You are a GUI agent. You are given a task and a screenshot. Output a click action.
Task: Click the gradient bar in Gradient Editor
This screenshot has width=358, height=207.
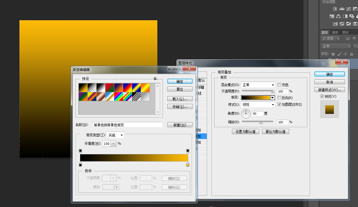tap(134, 158)
